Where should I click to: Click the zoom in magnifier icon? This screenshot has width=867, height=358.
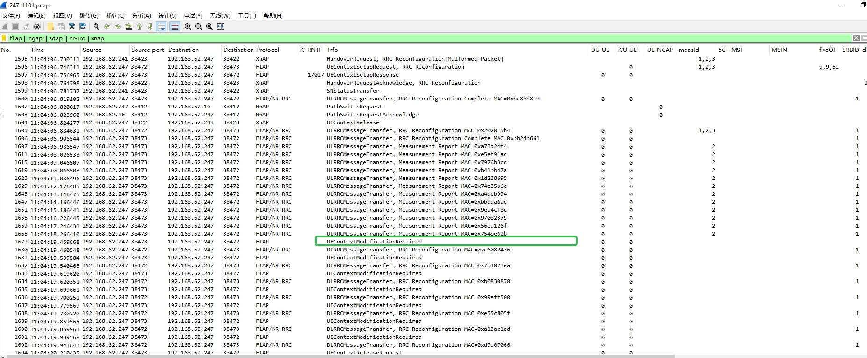click(x=188, y=27)
